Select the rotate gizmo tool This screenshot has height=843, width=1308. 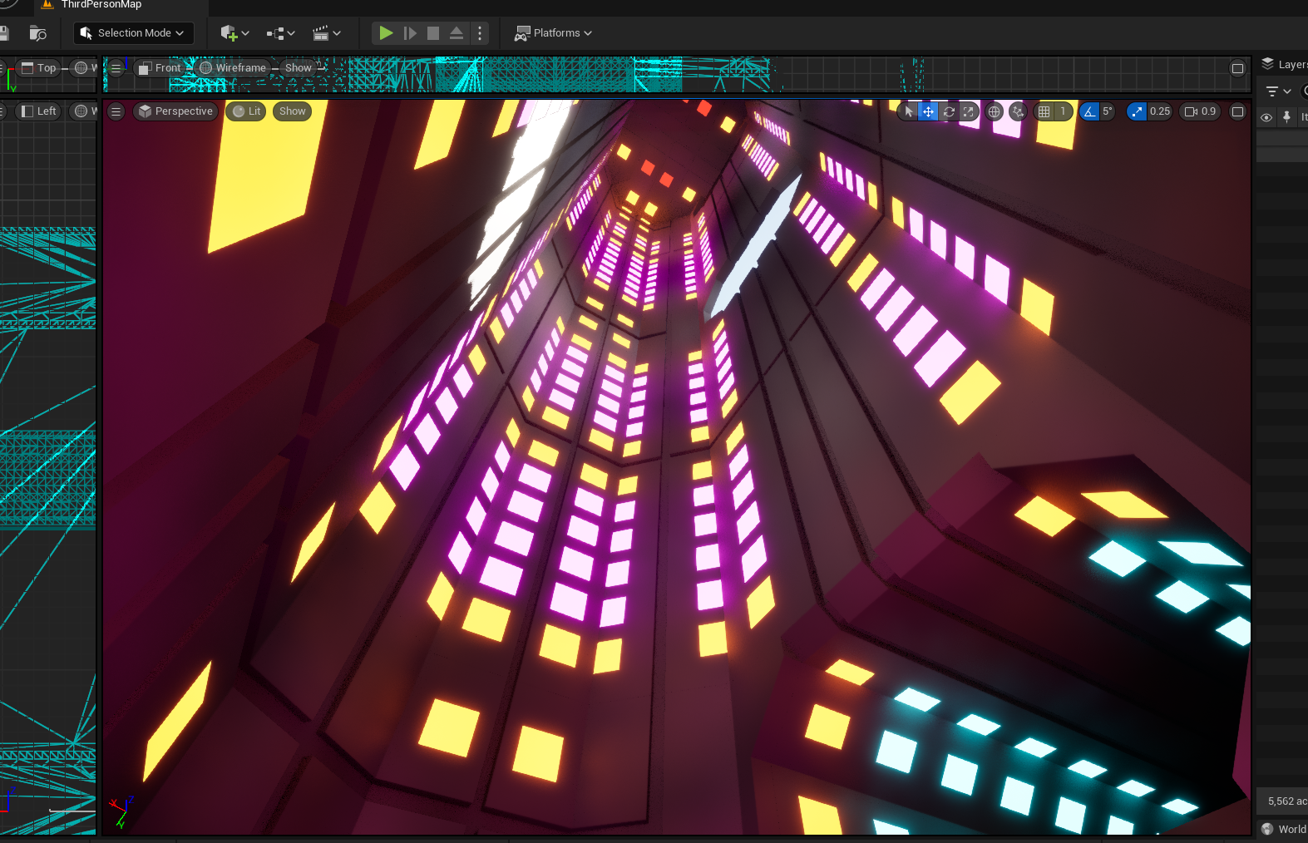coord(948,111)
